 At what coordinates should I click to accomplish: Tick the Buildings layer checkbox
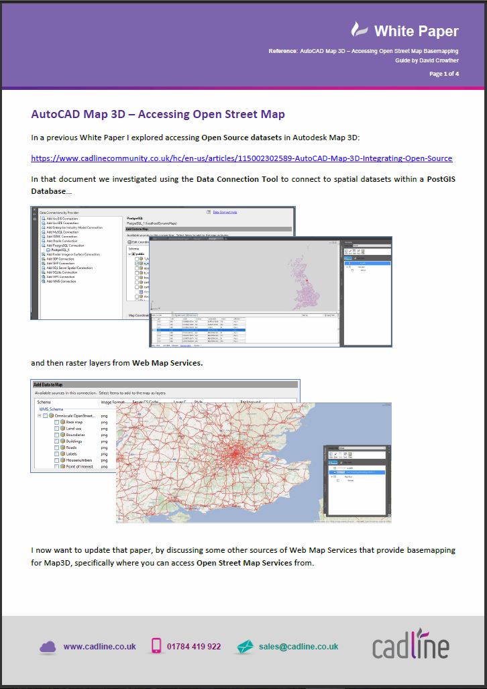(x=57, y=441)
